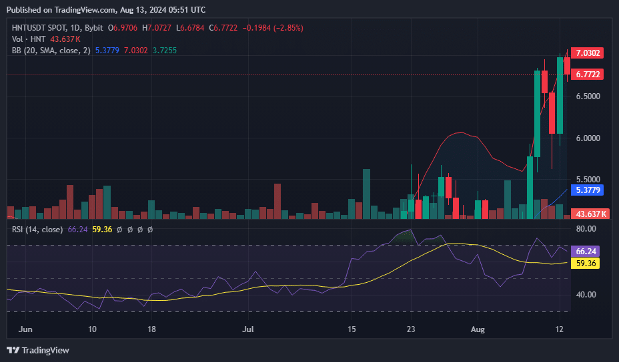This screenshot has width=619, height=362.
Task: Click the Jul marker on time axis
Action: coord(247,329)
